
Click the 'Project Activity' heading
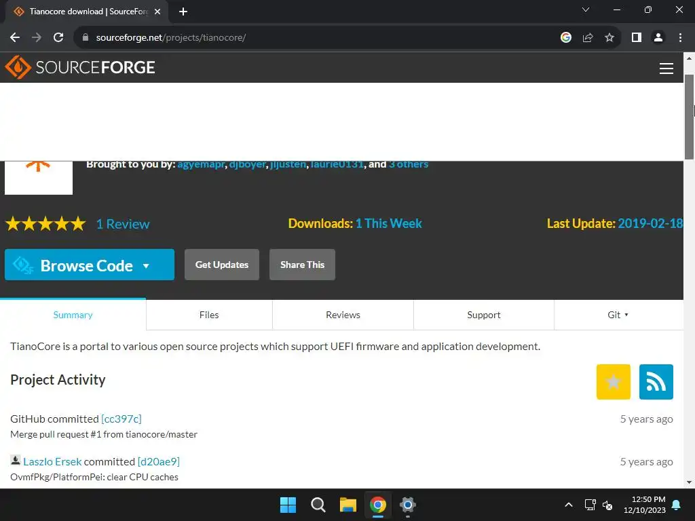point(58,380)
